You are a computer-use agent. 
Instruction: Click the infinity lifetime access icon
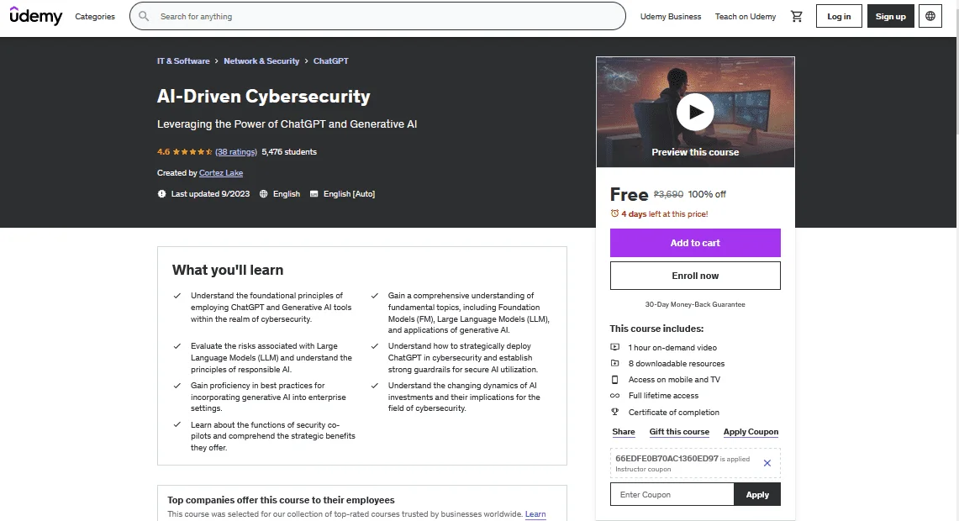pos(614,396)
